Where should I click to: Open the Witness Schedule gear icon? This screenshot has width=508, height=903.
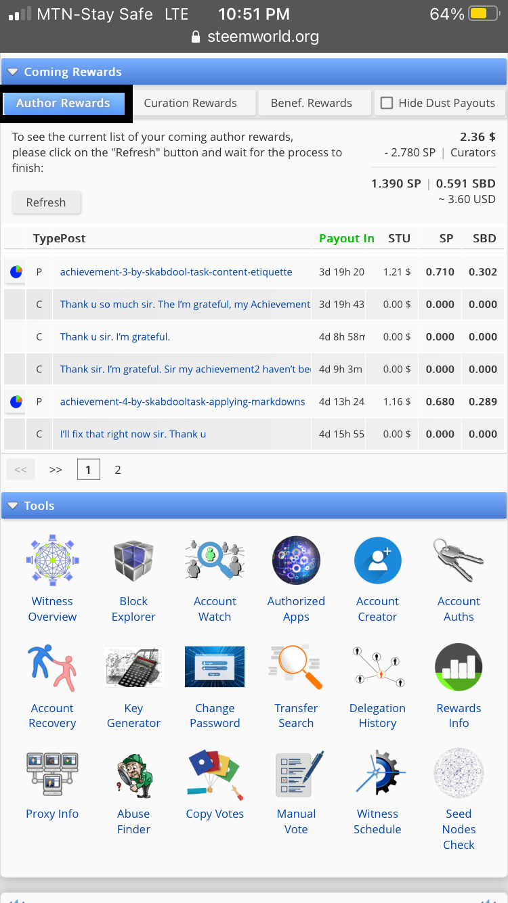377,773
